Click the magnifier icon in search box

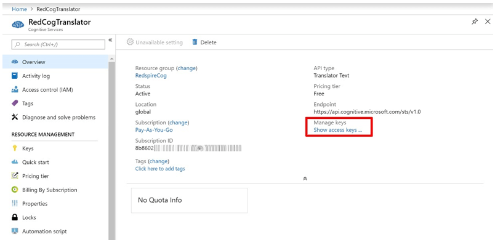[x=18, y=44]
